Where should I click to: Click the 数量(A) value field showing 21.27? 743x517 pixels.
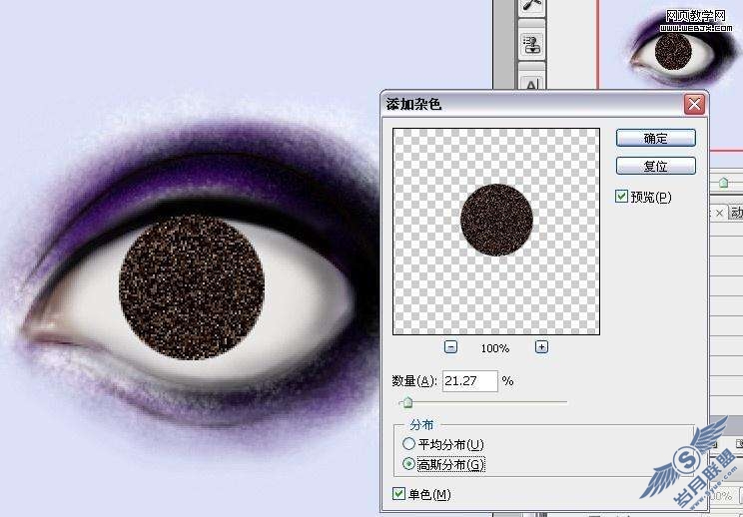click(x=470, y=381)
